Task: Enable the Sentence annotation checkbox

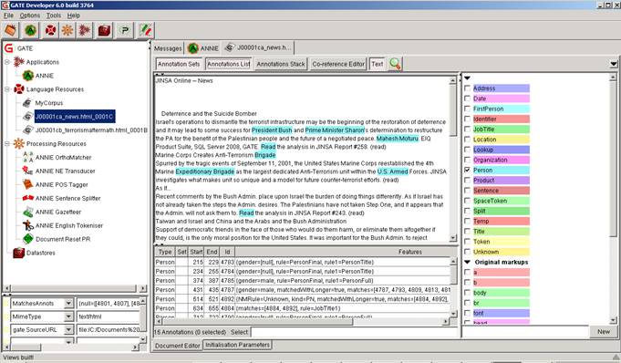Action: pos(467,191)
